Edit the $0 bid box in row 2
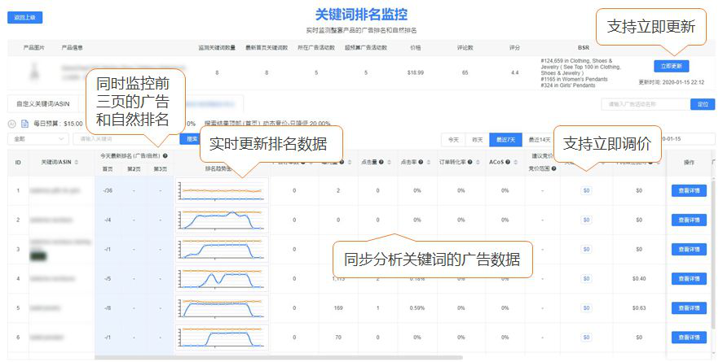 point(586,220)
